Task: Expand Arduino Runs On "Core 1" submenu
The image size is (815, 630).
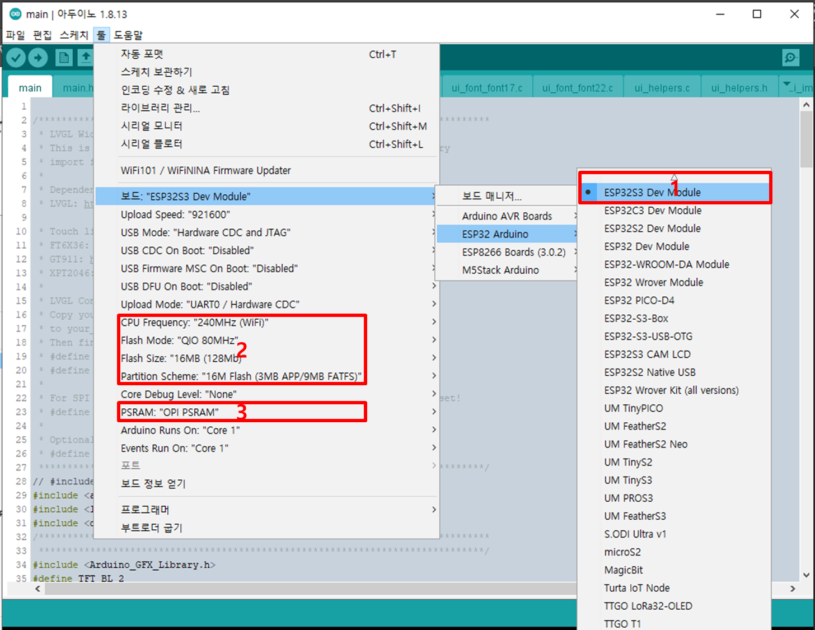Action: click(x=267, y=430)
